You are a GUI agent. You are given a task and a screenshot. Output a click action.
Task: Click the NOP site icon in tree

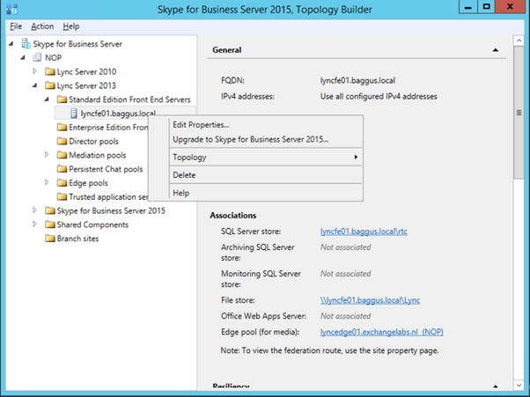point(37,58)
